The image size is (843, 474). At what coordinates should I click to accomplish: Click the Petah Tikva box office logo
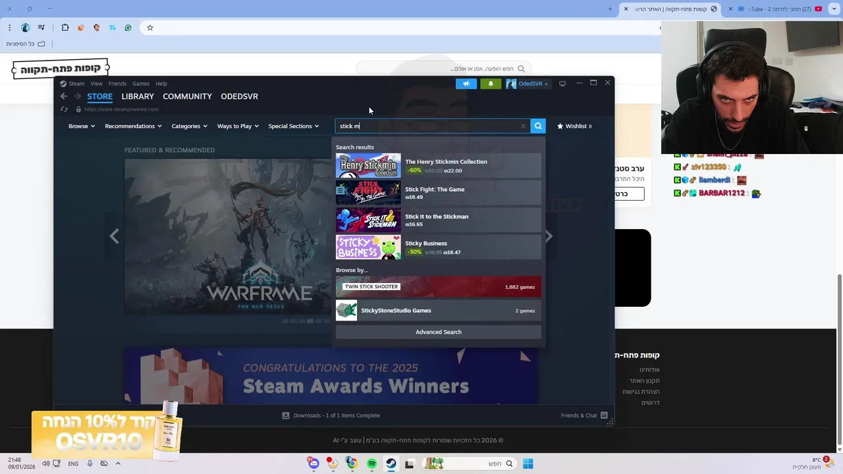[x=61, y=68]
